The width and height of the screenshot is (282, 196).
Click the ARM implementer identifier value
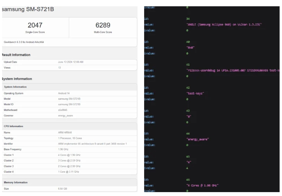tap(92, 144)
